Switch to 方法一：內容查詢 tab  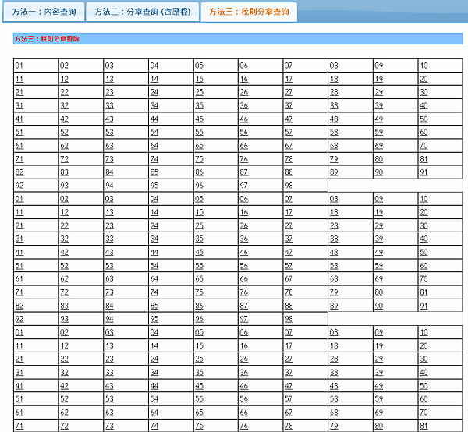44,12
